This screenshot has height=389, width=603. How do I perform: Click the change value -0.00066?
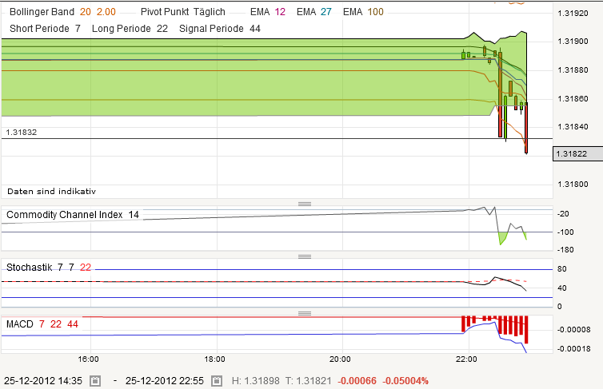pyautogui.click(x=357, y=381)
